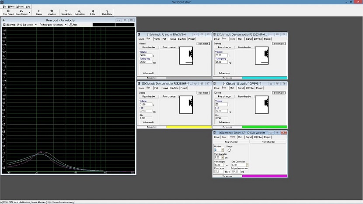The image size is (363, 204).
Task: Click the cyan color bar of [3]Vented Dayton
Action: pyautogui.click(x=265, y=78)
